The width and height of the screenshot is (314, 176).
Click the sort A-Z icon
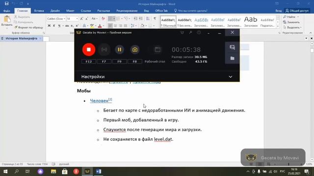[148, 19]
